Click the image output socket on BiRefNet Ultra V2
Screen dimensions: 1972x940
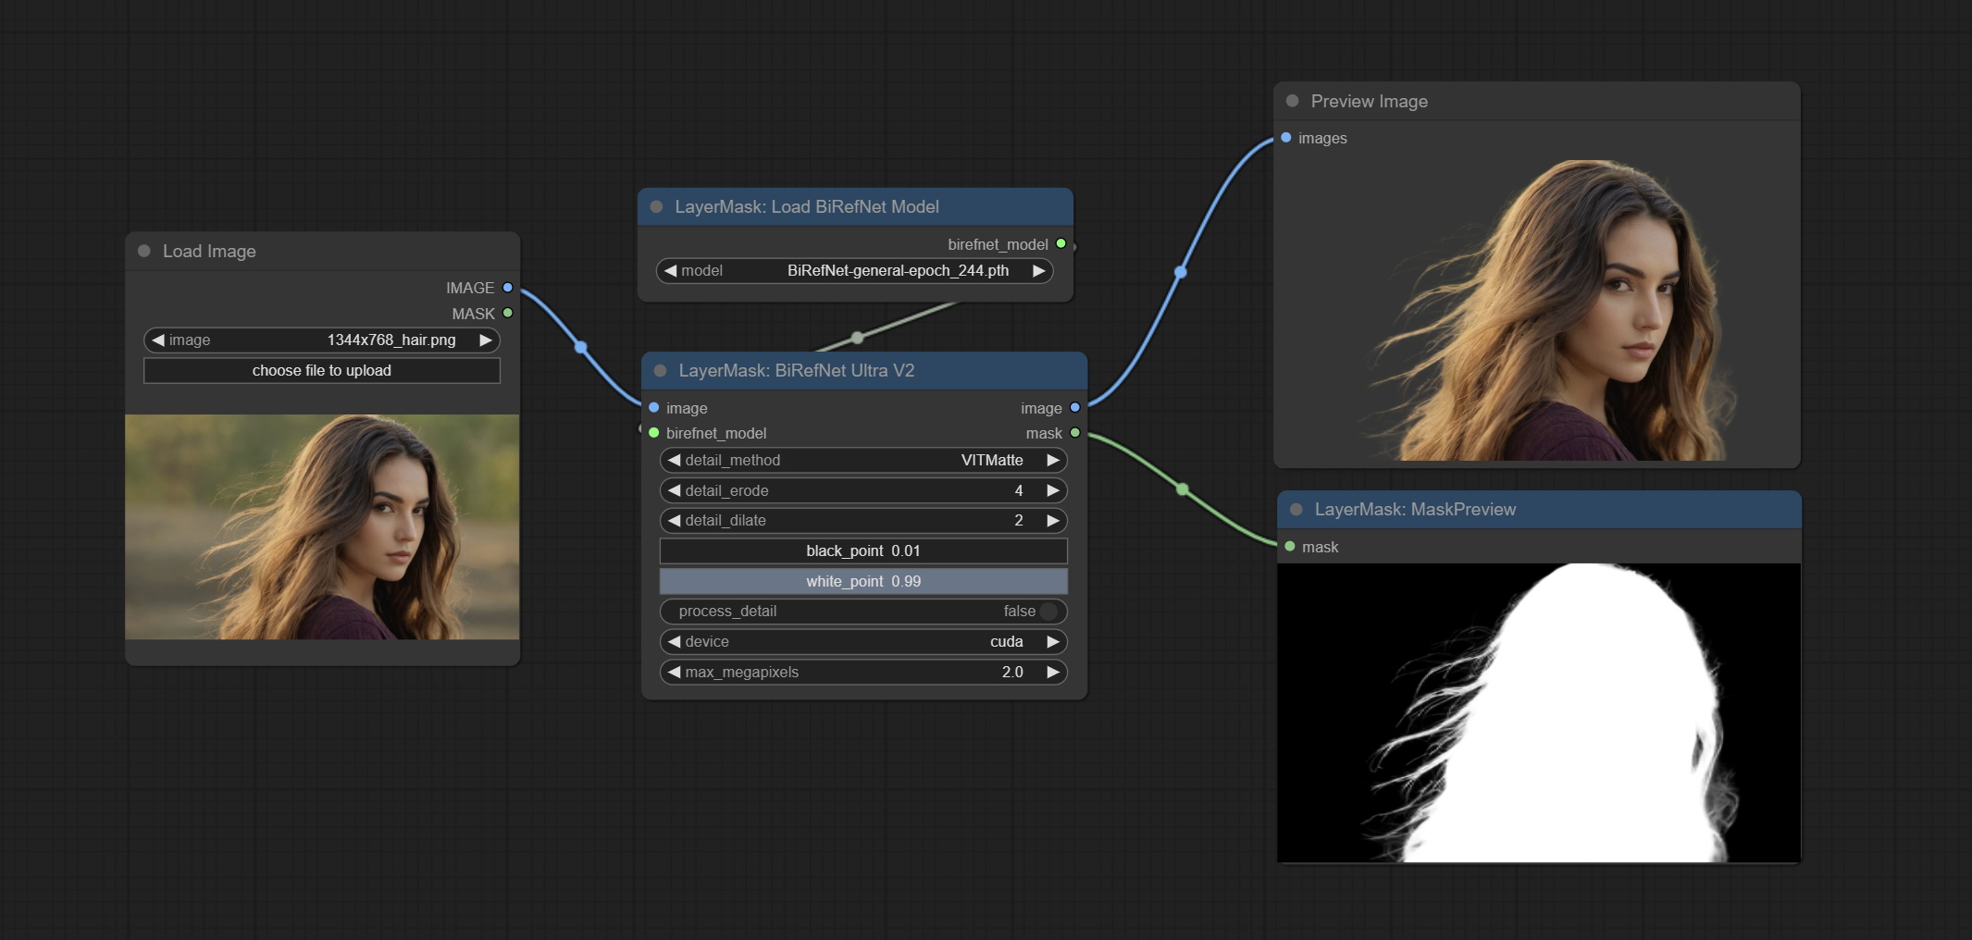[x=1075, y=408]
